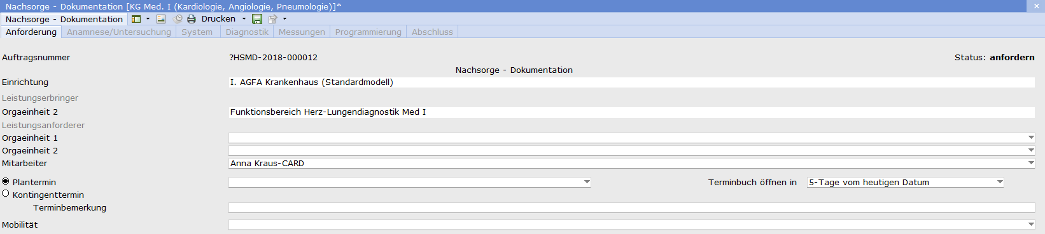This screenshot has width=1045, height=234.
Task: Click the Terminbuch öffnen in label
Action: pyautogui.click(x=752, y=182)
